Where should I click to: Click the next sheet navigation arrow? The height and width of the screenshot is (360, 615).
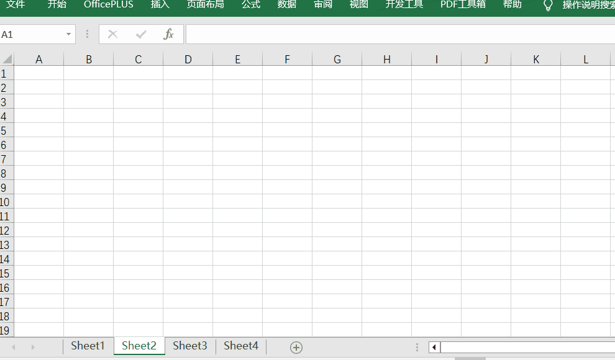[33, 347]
